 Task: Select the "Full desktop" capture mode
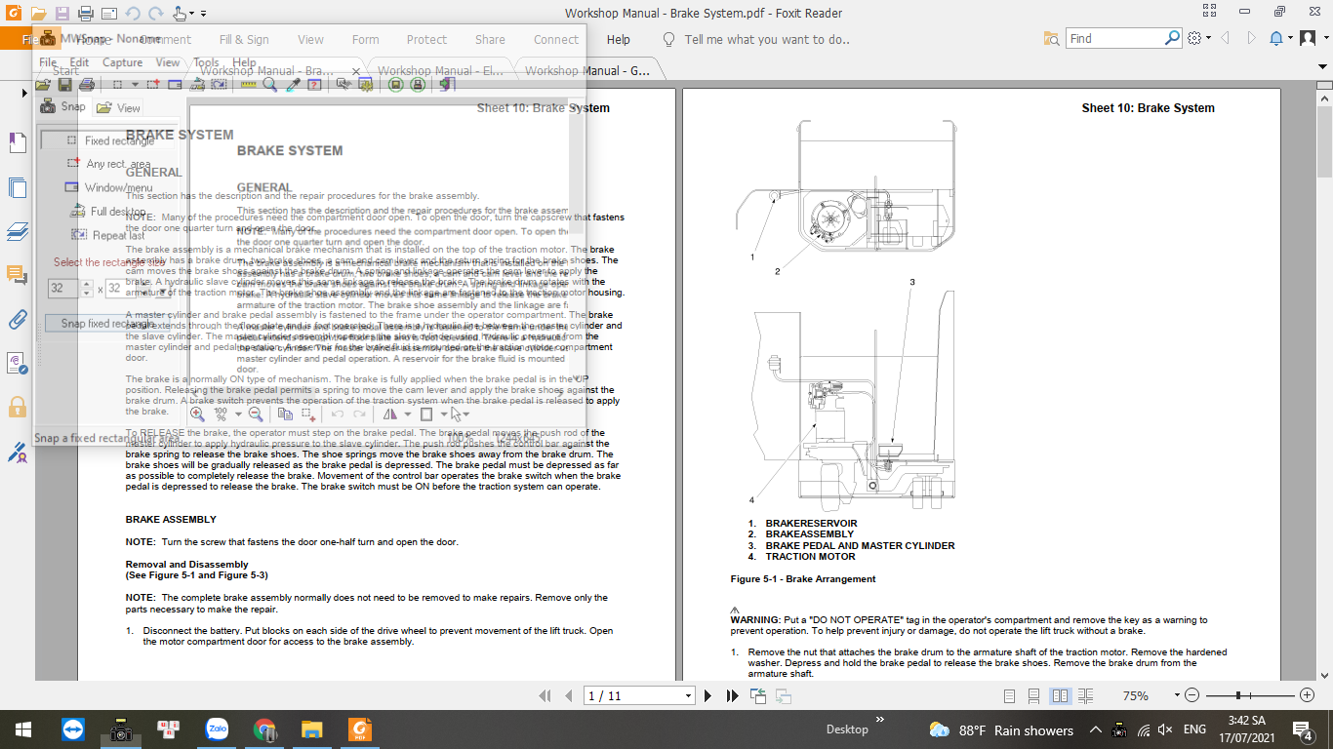(118, 212)
